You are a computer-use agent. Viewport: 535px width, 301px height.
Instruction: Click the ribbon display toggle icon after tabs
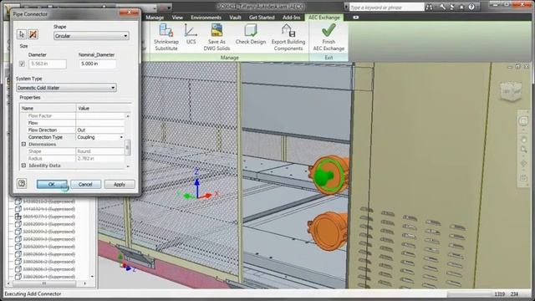tap(355, 18)
